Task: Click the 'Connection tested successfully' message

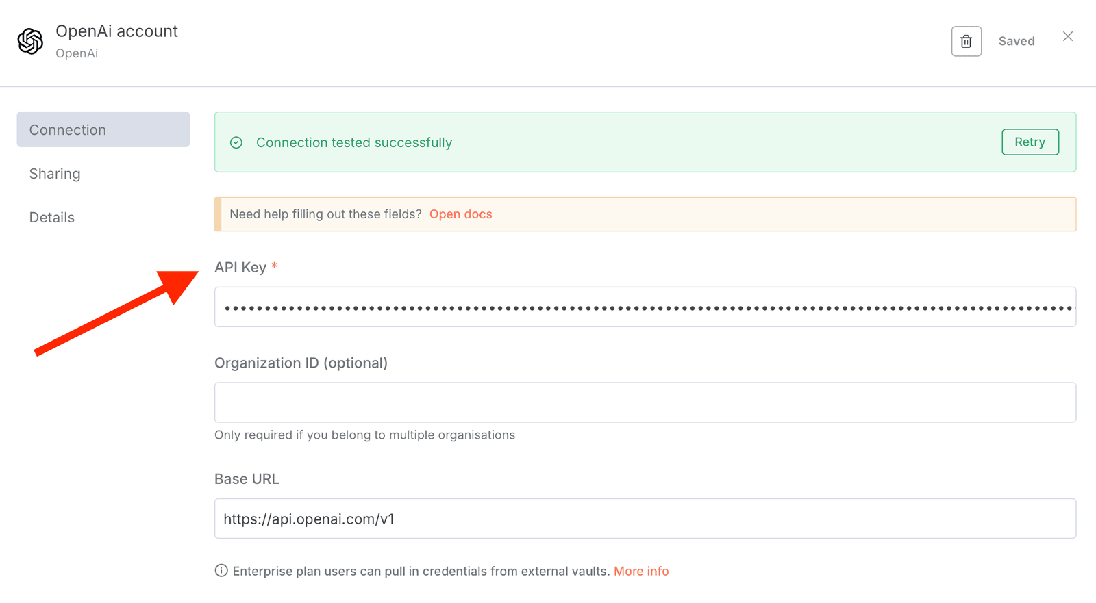Action: point(353,142)
